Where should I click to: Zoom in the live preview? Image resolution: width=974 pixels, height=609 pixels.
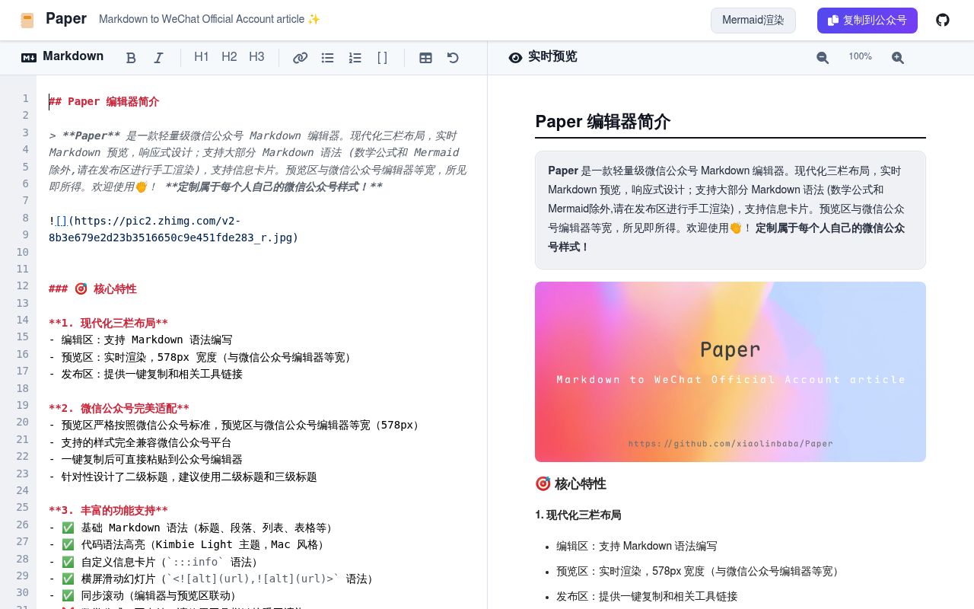tap(898, 57)
